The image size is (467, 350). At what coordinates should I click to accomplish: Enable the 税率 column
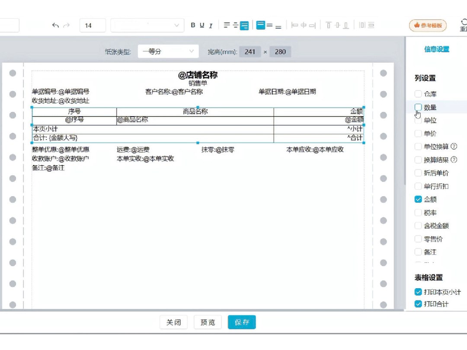pyautogui.click(x=418, y=213)
